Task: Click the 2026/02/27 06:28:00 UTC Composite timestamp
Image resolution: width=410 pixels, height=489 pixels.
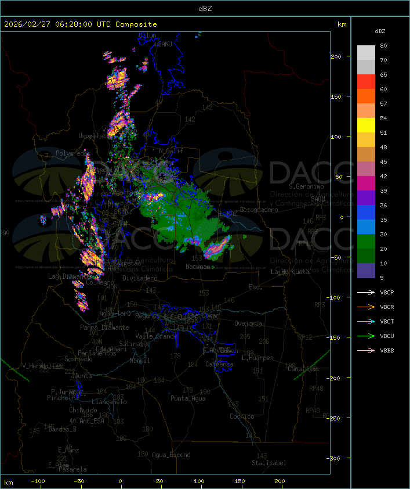Action: 81,24
